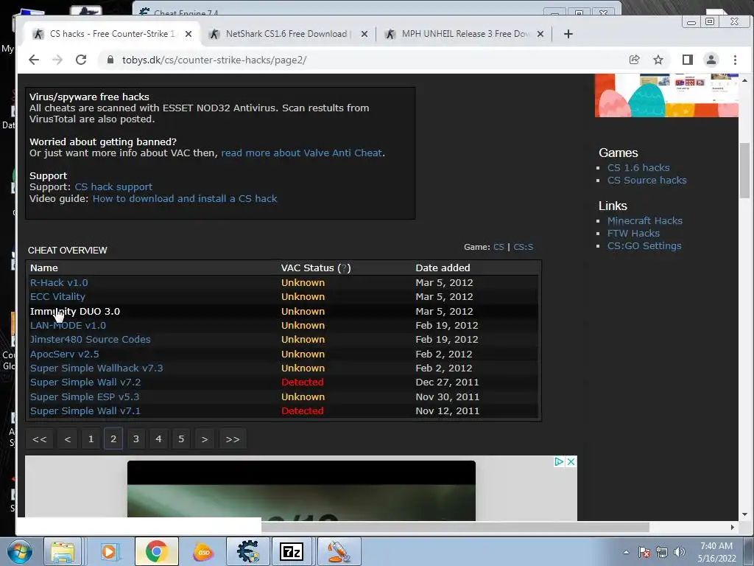Screen dimensions: 754x566
Task: Click the AdChoices triangle icon
Action: [x=559, y=461]
